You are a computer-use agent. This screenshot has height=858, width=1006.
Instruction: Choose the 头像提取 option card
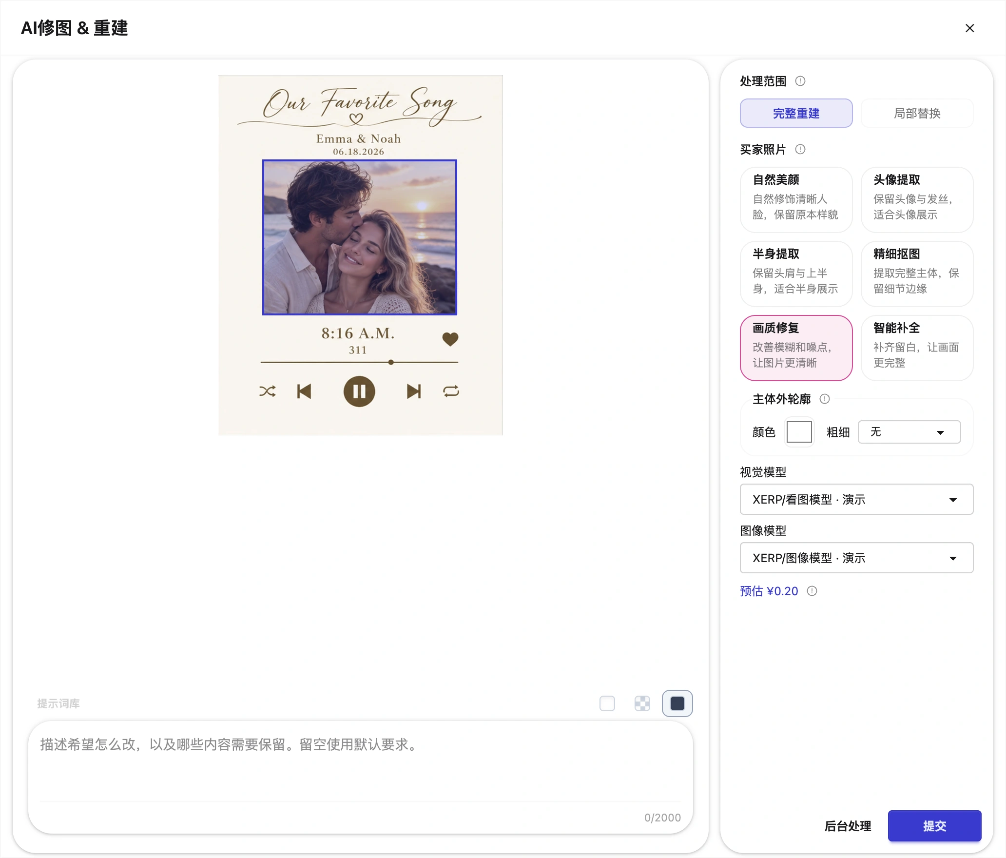917,200
